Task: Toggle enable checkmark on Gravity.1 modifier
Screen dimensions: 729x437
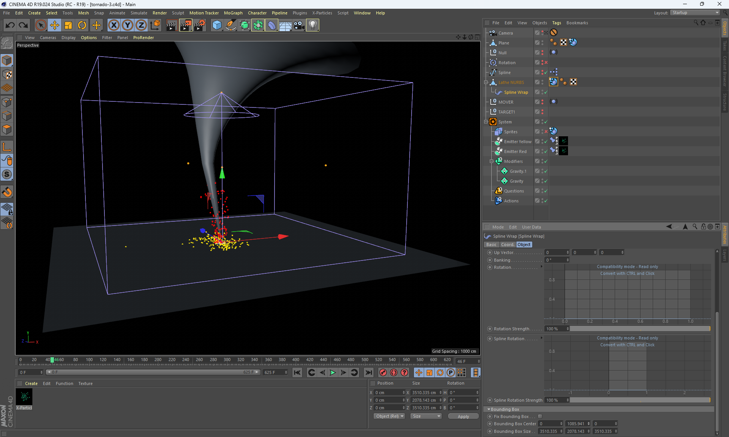Action: [546, 171]
